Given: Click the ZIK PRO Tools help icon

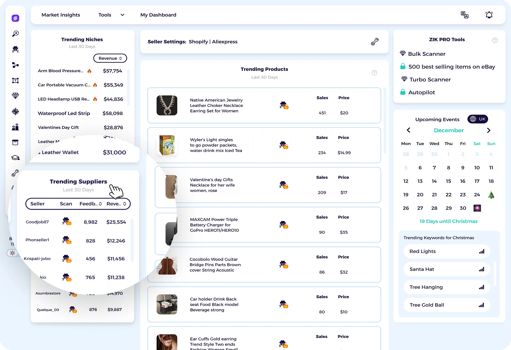Looking at the screenshot, I should pyautogui.click(x=495, y=40).
